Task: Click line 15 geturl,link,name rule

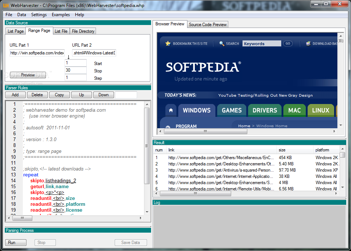Action: (x=50, y=187)
